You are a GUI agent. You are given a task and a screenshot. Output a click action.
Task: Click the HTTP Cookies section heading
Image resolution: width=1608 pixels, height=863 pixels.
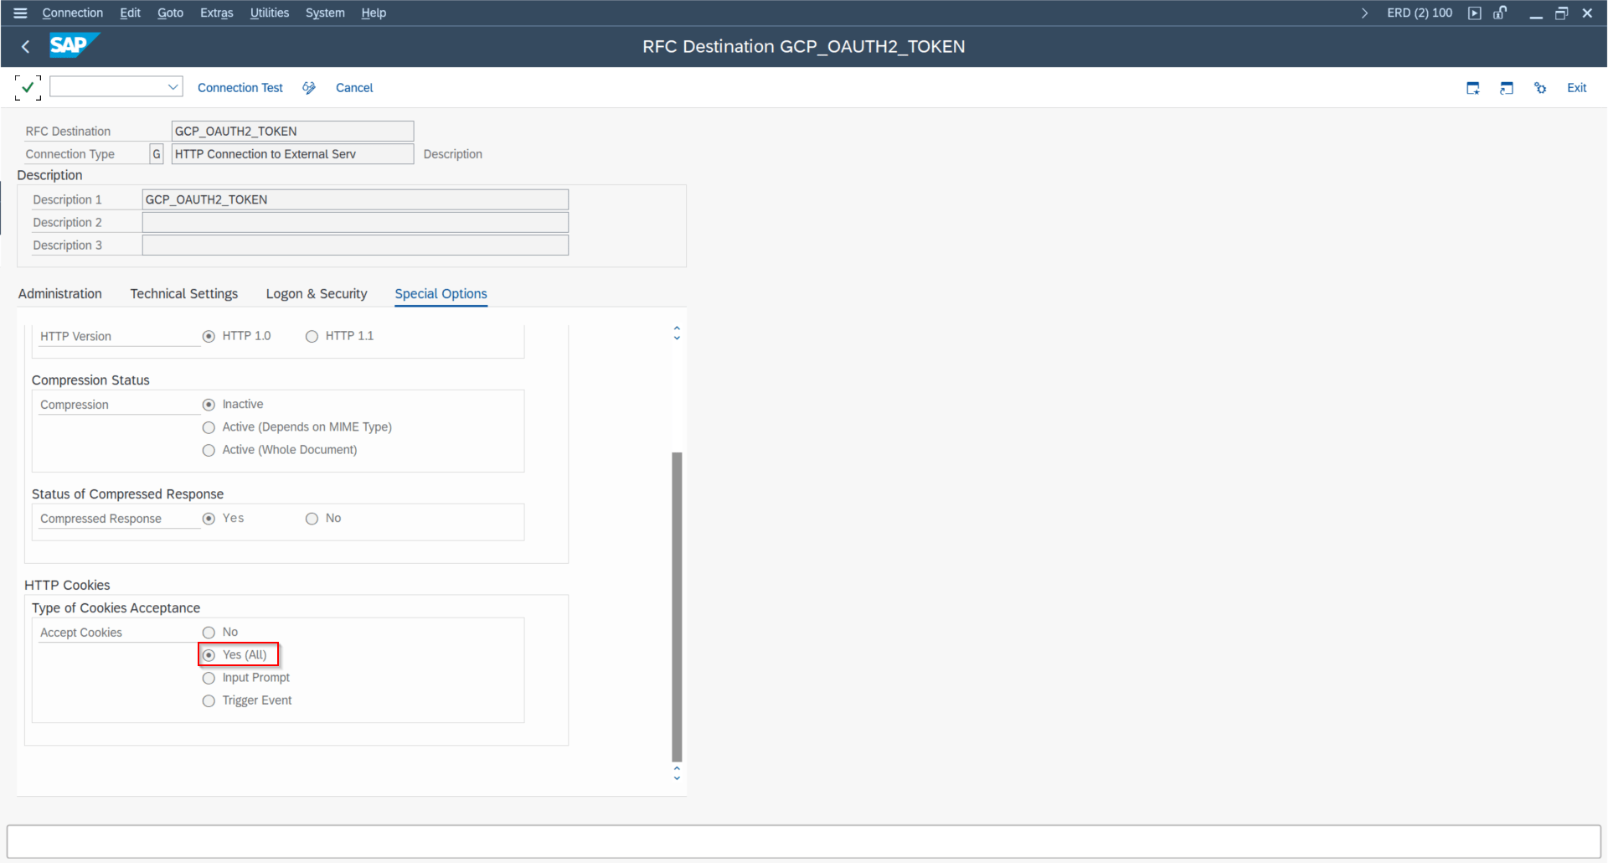[x=67, y=585]
